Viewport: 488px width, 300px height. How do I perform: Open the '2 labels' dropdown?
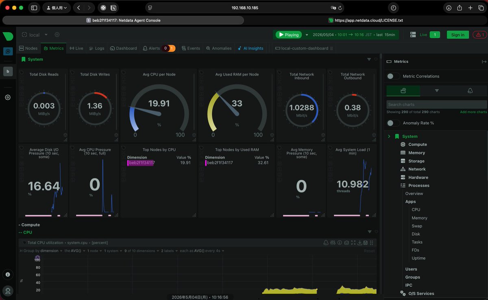pos(170,251)
